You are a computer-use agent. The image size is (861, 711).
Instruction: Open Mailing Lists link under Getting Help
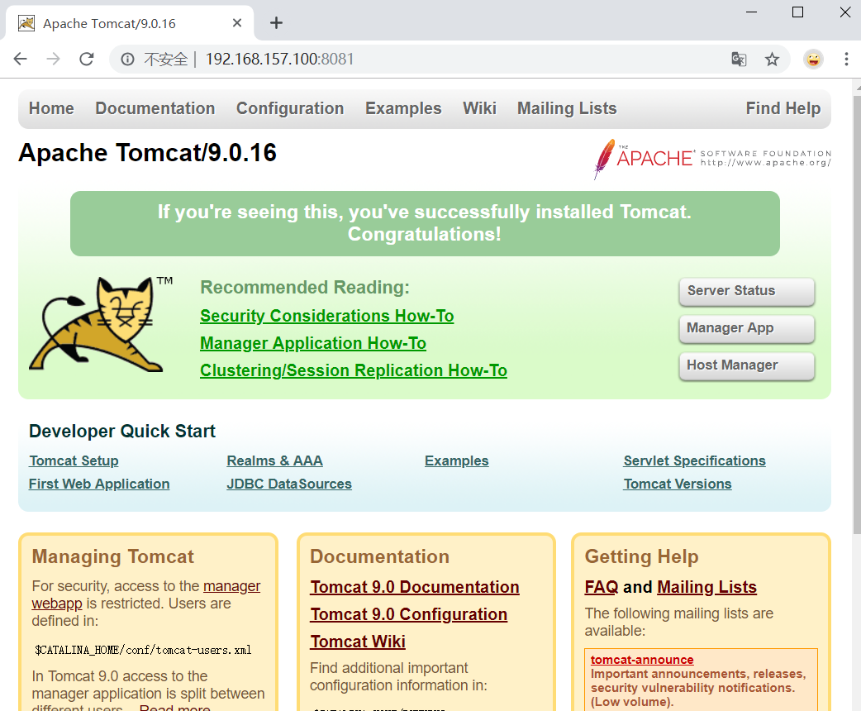pyautogui.click(x=706, y=587)
